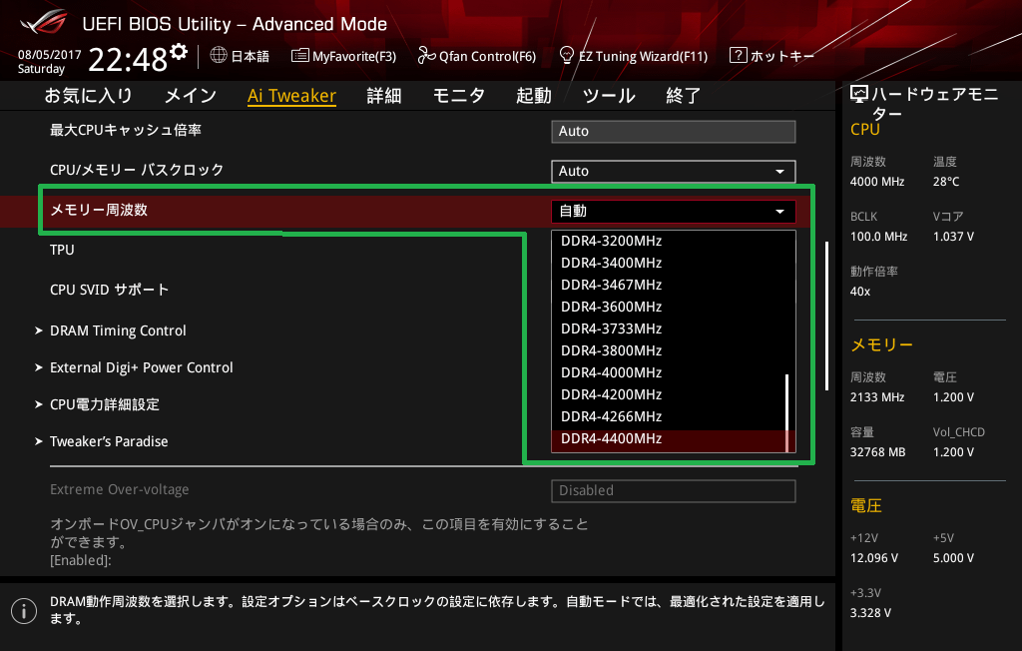Viewport: 1022px width, 651px height.
Task: Click the EZ Tuning Wizard bulb icon
Action: (567, 56)
